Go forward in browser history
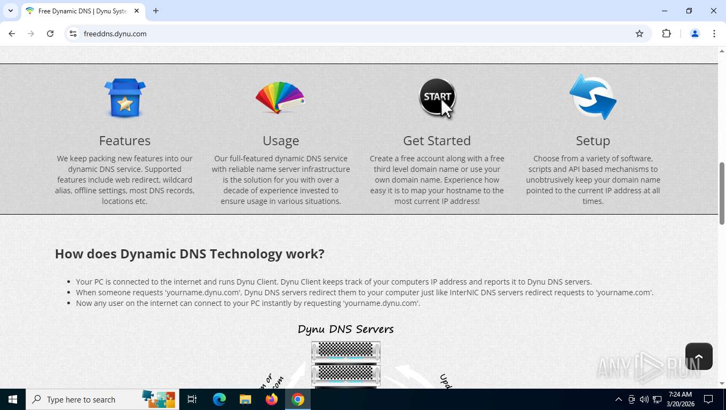Viewport: 726px width, 410px height. [31, 34]
